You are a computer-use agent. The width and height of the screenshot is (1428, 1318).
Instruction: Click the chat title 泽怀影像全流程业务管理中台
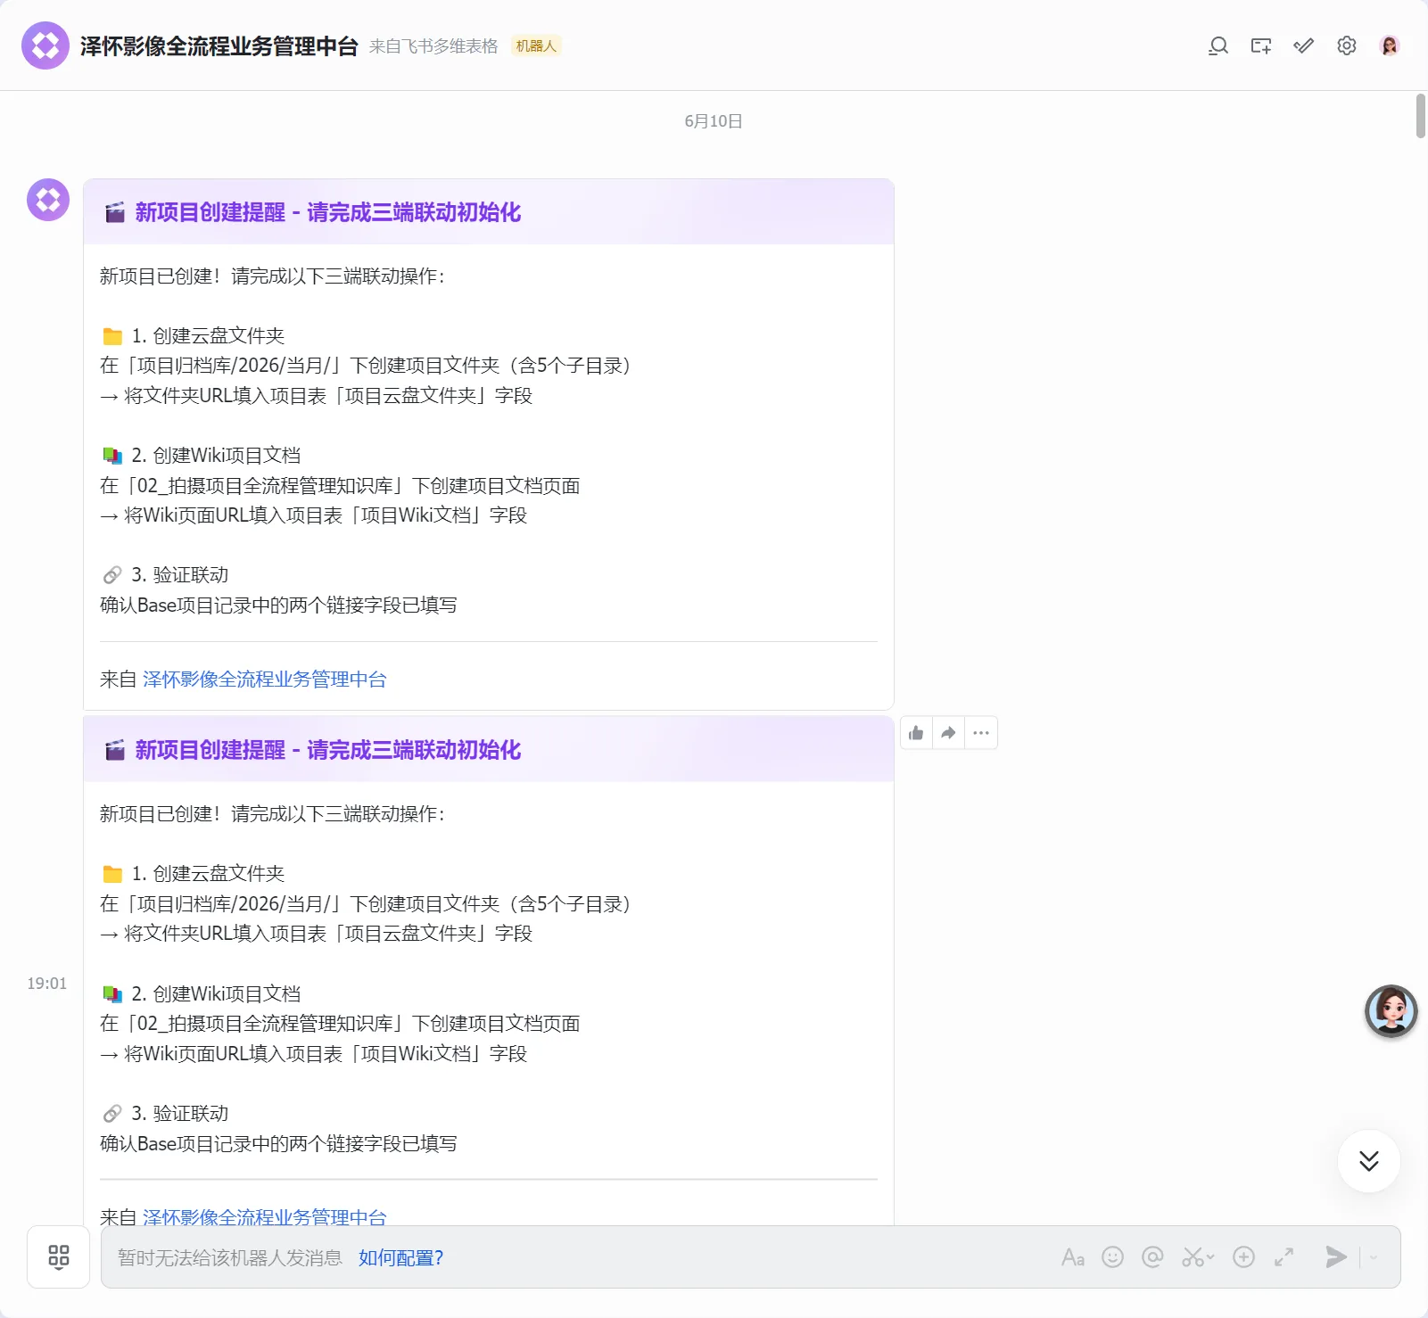(x=219, y=46)
